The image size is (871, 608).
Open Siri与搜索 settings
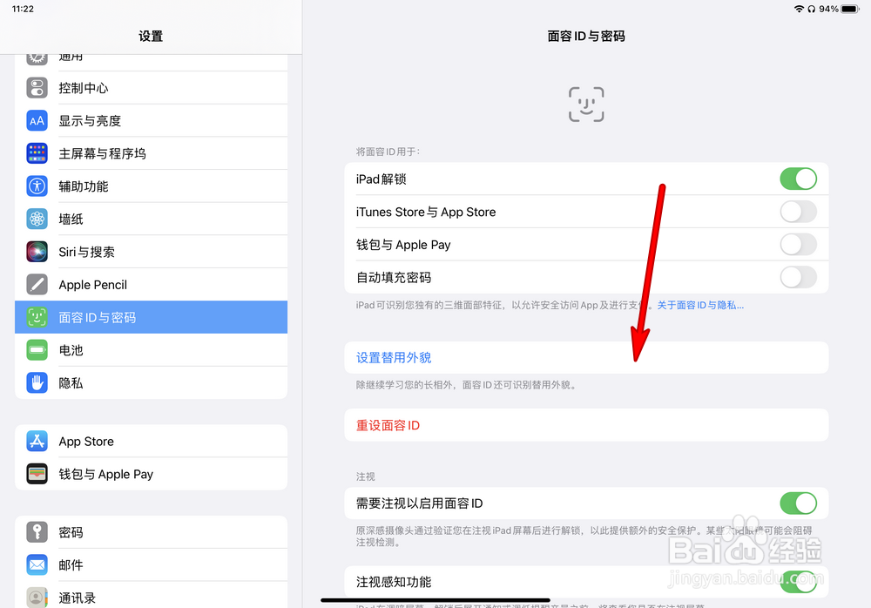pos(151,252)
